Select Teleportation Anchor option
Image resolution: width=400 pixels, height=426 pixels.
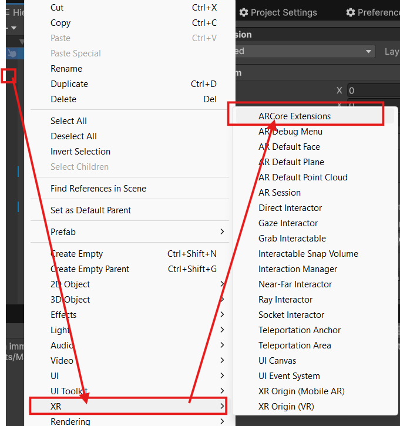(x=300, y=330)
